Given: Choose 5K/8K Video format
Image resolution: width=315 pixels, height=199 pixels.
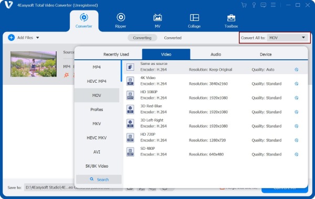Looking at the screenshot, I should coord(97,166).
